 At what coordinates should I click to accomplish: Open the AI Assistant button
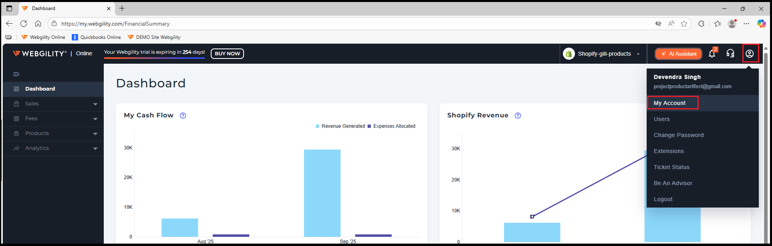click(x=678, y=54)
